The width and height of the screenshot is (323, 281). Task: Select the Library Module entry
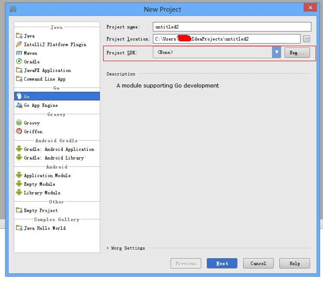tap(42, 193)
